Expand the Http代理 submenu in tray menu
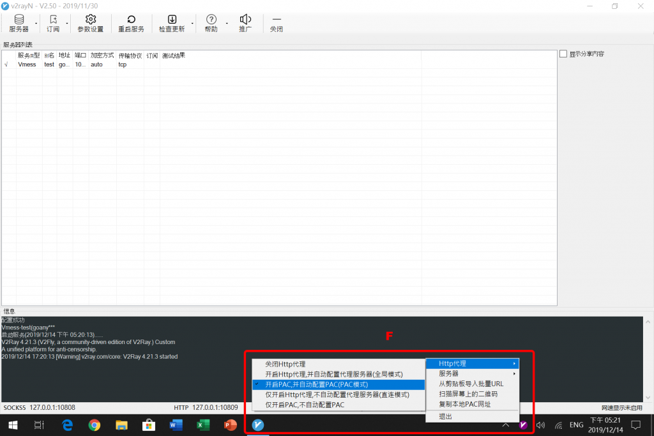The height and width of the screenshot is (436, 654). click(473, 363)
